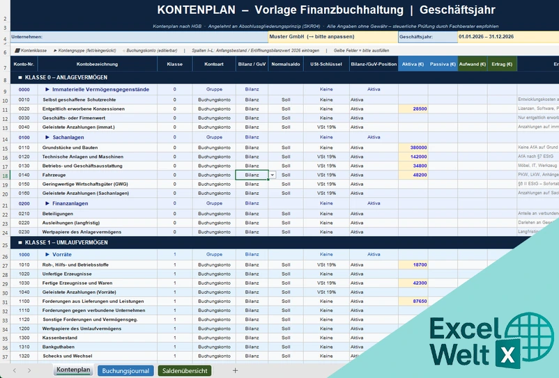Select account number 1000 group cell
The image size is (559, 378).
coord(24,255)
